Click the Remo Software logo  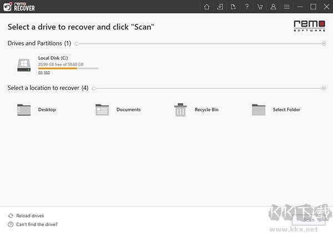tap(309, 26)
